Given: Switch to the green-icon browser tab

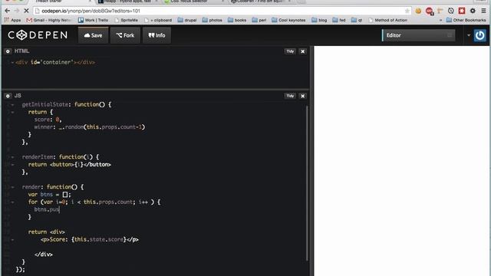Looking at the screenshot, I should (x=193, y=2).
